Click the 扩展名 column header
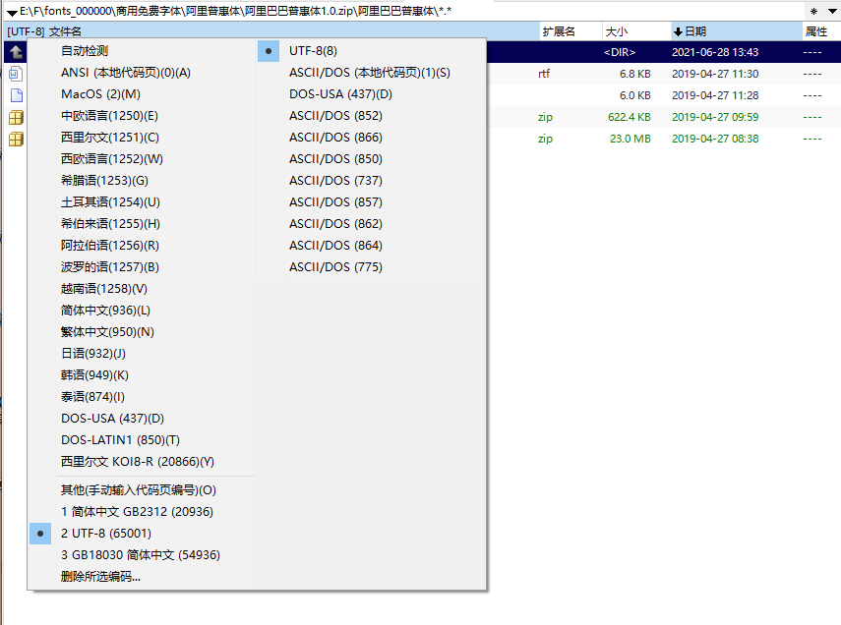Image resolution: width=841 pixels, height=625 pixels. (x=559, y=31)
